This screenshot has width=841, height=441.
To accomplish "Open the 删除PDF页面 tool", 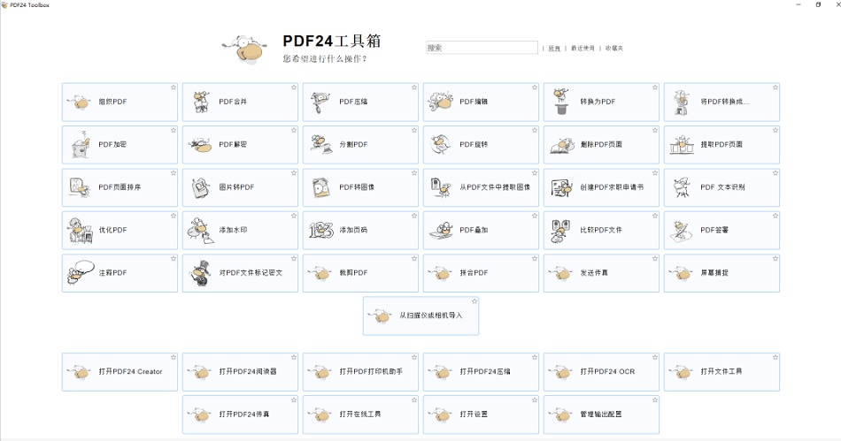I will pos(601,145).
